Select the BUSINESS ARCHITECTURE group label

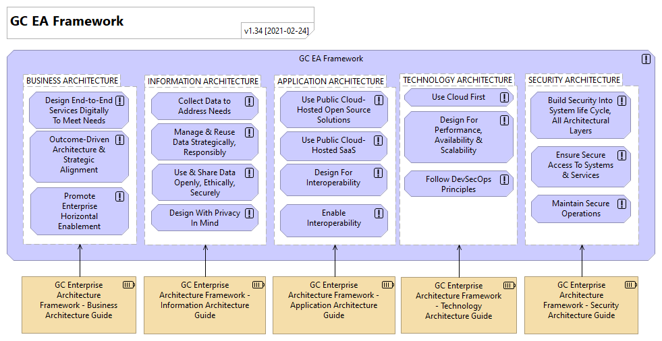(72, 80)
